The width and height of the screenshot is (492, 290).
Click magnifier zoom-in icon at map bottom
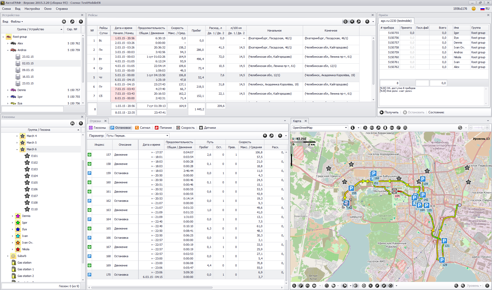click(463, 286)
